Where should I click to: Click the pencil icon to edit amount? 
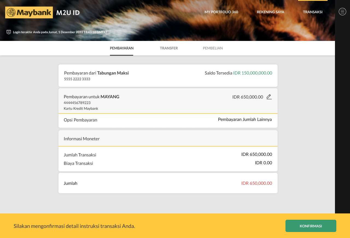269,97
